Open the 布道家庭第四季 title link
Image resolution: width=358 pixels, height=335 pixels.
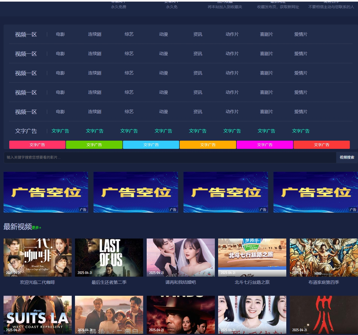pos(324,282)
